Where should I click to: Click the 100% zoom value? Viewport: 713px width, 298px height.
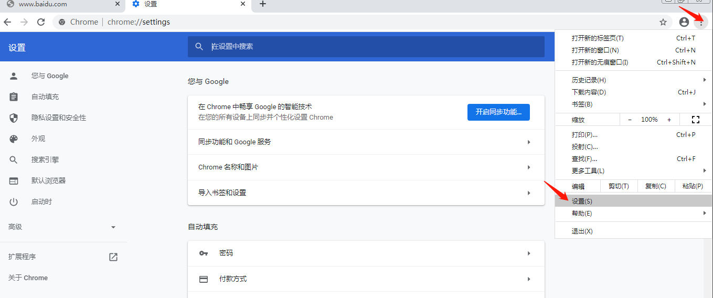click(650, 120)
